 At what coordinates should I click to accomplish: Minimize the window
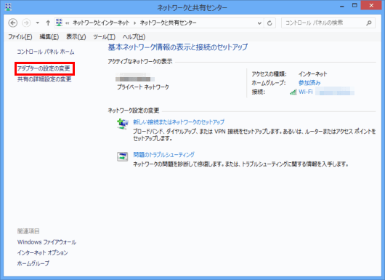(x=342, y=6)
